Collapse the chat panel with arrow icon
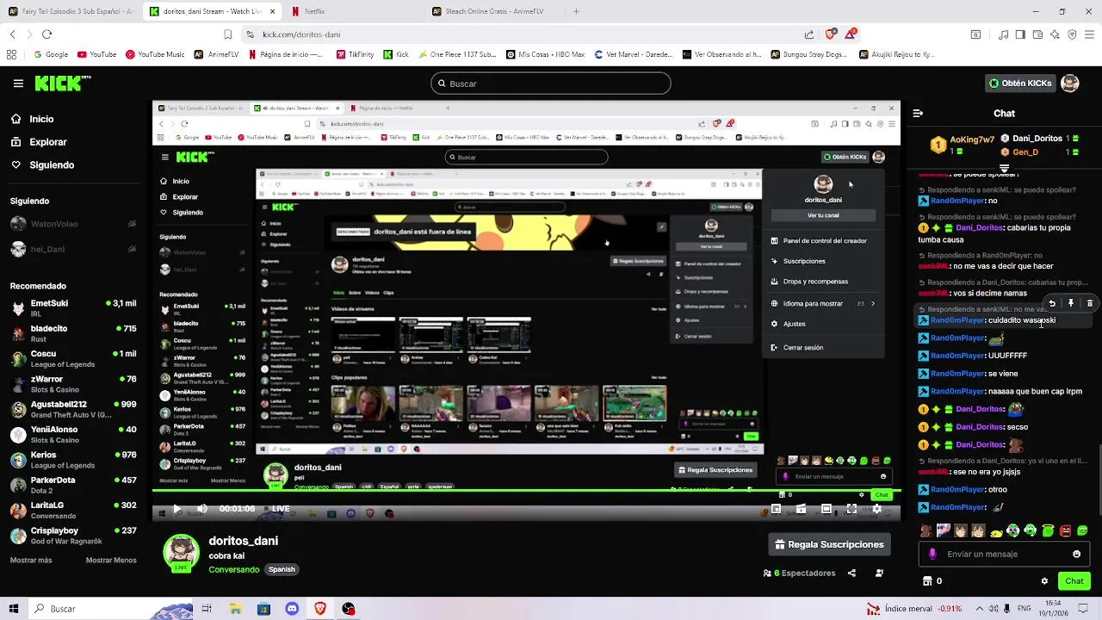Image resolution: width=1102 pixels, height=620 pixels. point(918,113)
